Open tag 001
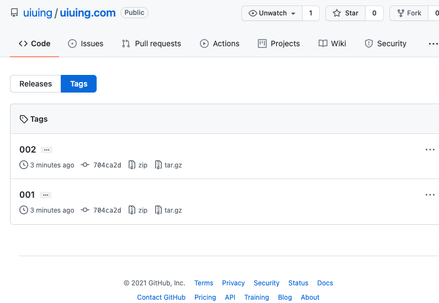 27,194
